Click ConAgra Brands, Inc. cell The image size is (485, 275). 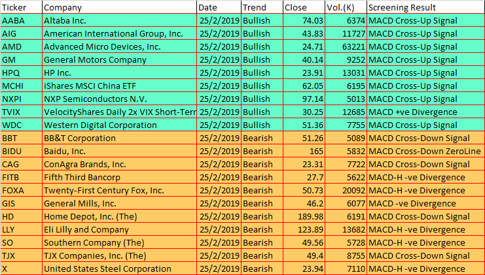coord(119,164)
